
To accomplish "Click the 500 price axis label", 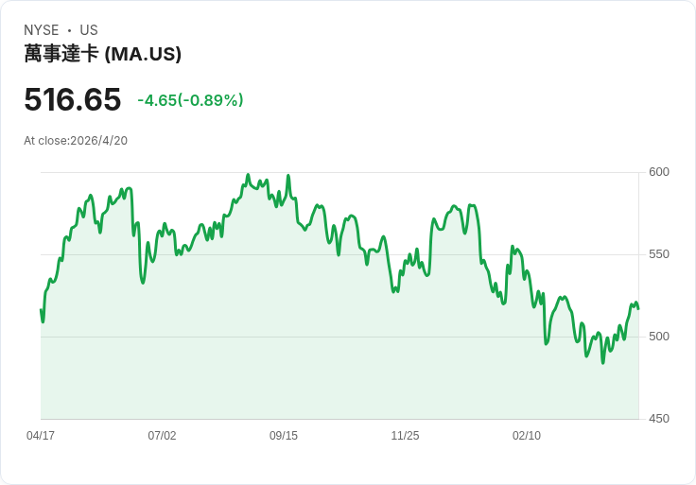I will pyautogui.click(x=659, y=337).
